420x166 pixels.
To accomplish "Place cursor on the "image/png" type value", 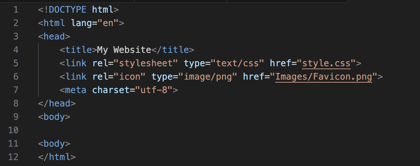I will coord(208,77).
